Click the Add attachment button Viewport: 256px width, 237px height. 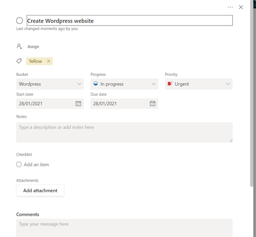point(40,190)
